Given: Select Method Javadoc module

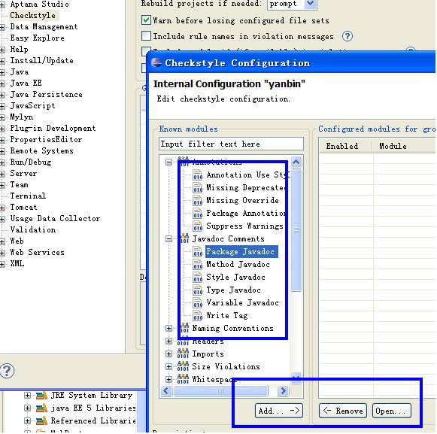Looking at the screenshot, I should click(238, 264).
